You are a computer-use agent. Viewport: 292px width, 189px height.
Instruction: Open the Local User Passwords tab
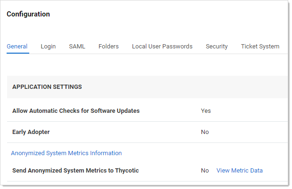(162, 47)
